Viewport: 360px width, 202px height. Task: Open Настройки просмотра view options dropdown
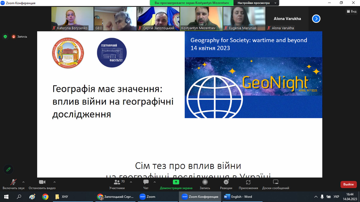[x=256, y=3]
